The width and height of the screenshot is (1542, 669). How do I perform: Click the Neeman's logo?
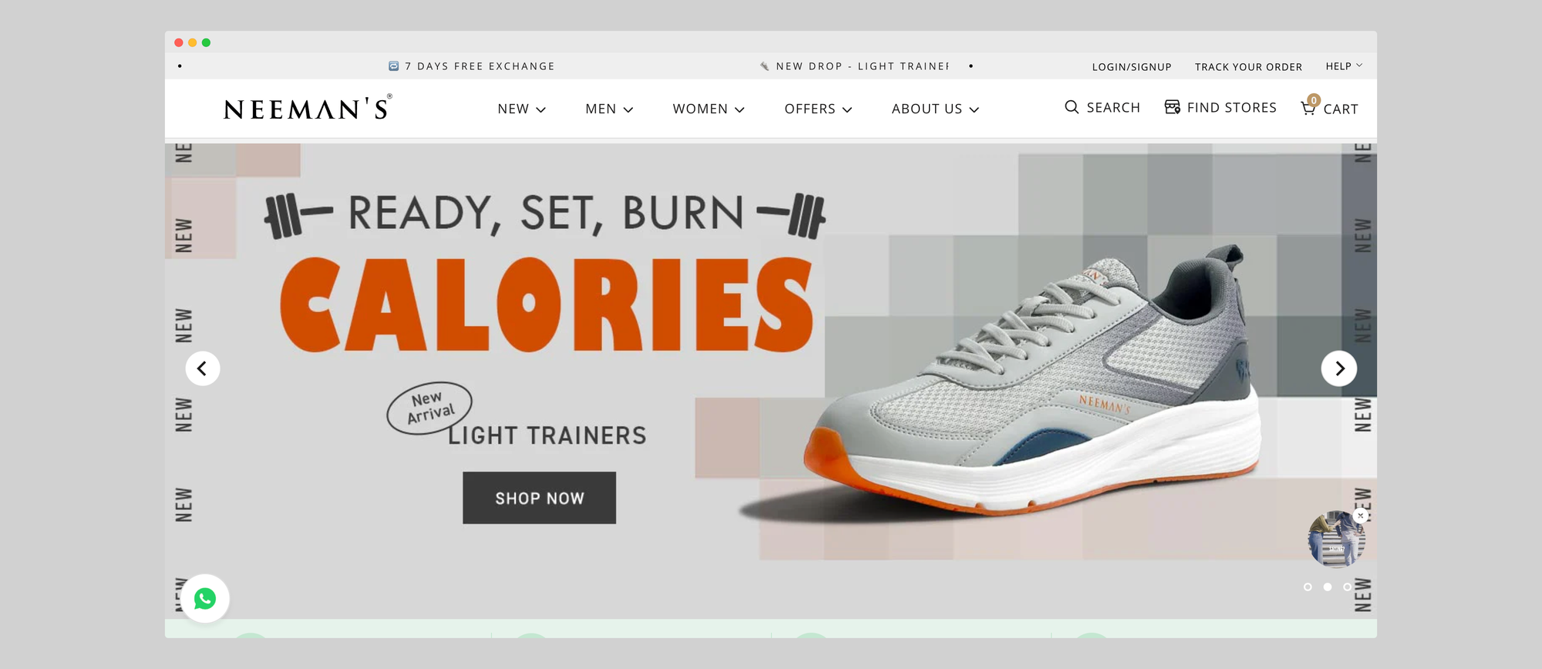coord(308,109)
